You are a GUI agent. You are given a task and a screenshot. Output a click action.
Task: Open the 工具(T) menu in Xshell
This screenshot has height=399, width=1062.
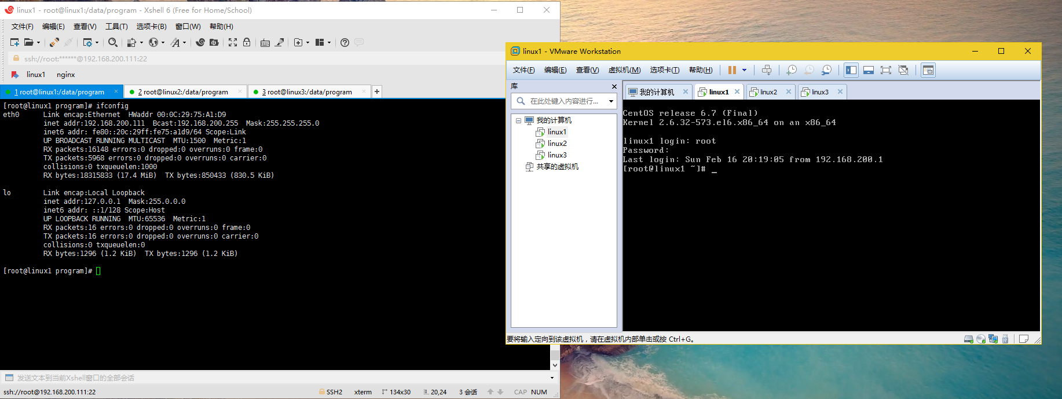116,27
